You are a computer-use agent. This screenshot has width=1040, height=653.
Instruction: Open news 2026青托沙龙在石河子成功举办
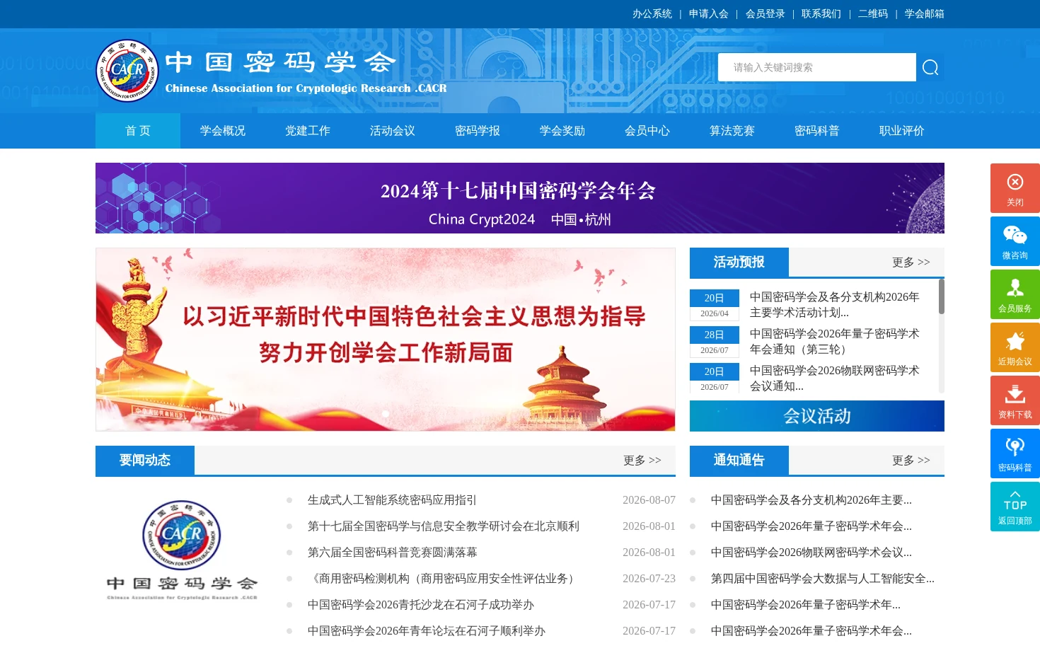click(421, 605)
